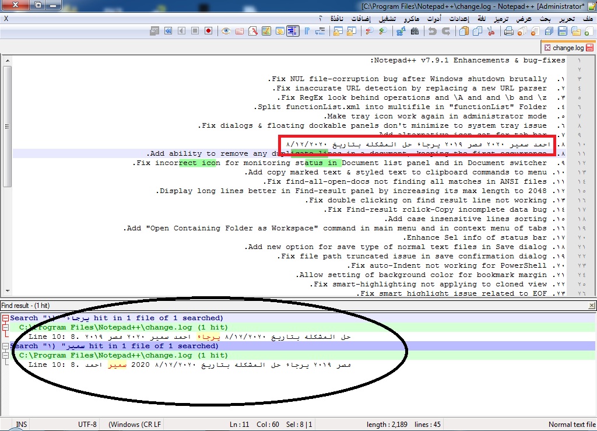597x431 pixels.
Task: Zoom in on the document text
Action: (x=382, y=30)
